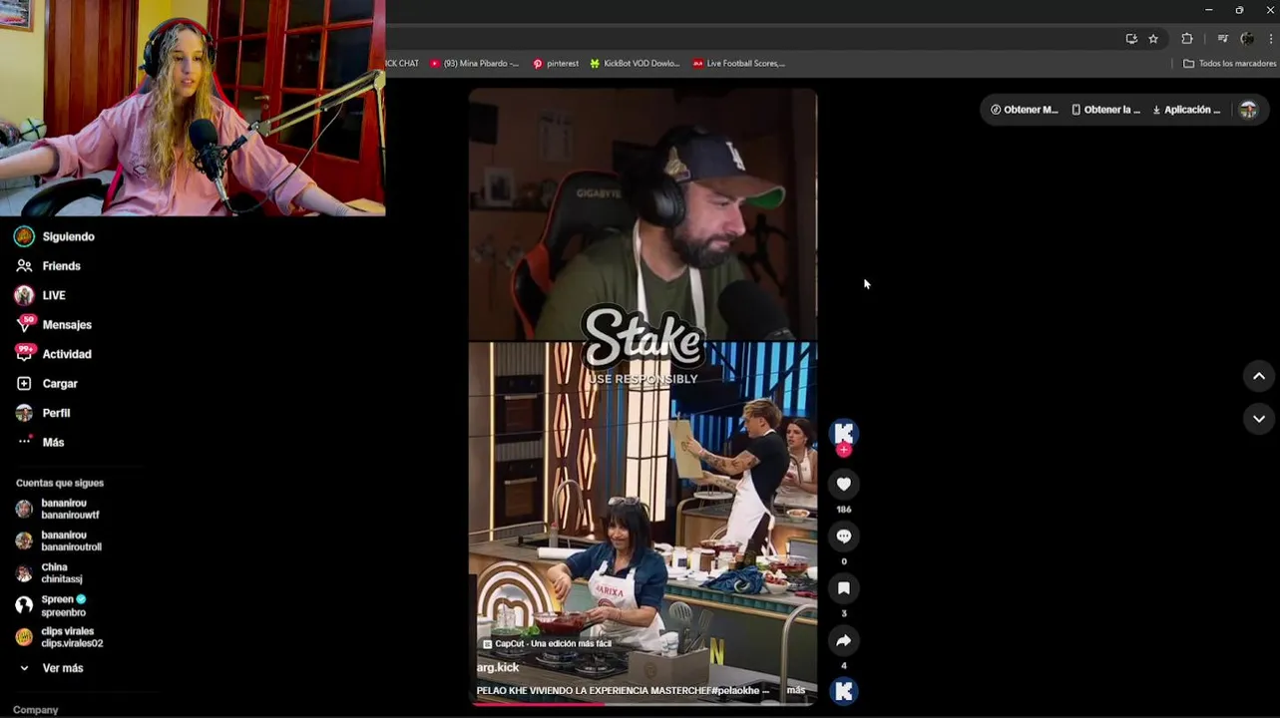Open the arg.kick username on video
The image size is (1280, 718).
point(498,667)
